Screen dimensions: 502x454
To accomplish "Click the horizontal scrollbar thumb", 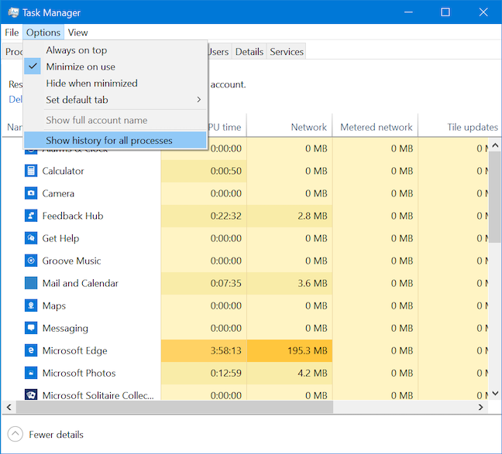I will (174, 407).
